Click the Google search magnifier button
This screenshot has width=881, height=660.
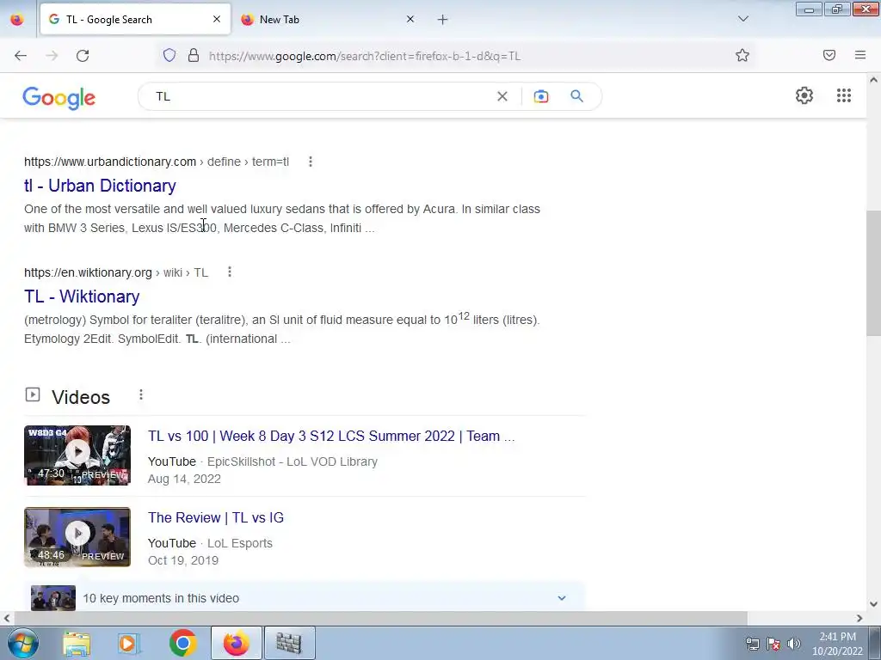[x=576, y=96]
